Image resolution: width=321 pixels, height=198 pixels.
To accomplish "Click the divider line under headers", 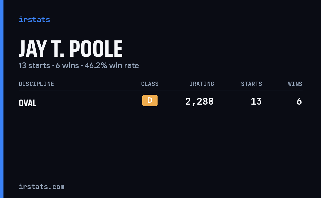I will pos(160,90).
